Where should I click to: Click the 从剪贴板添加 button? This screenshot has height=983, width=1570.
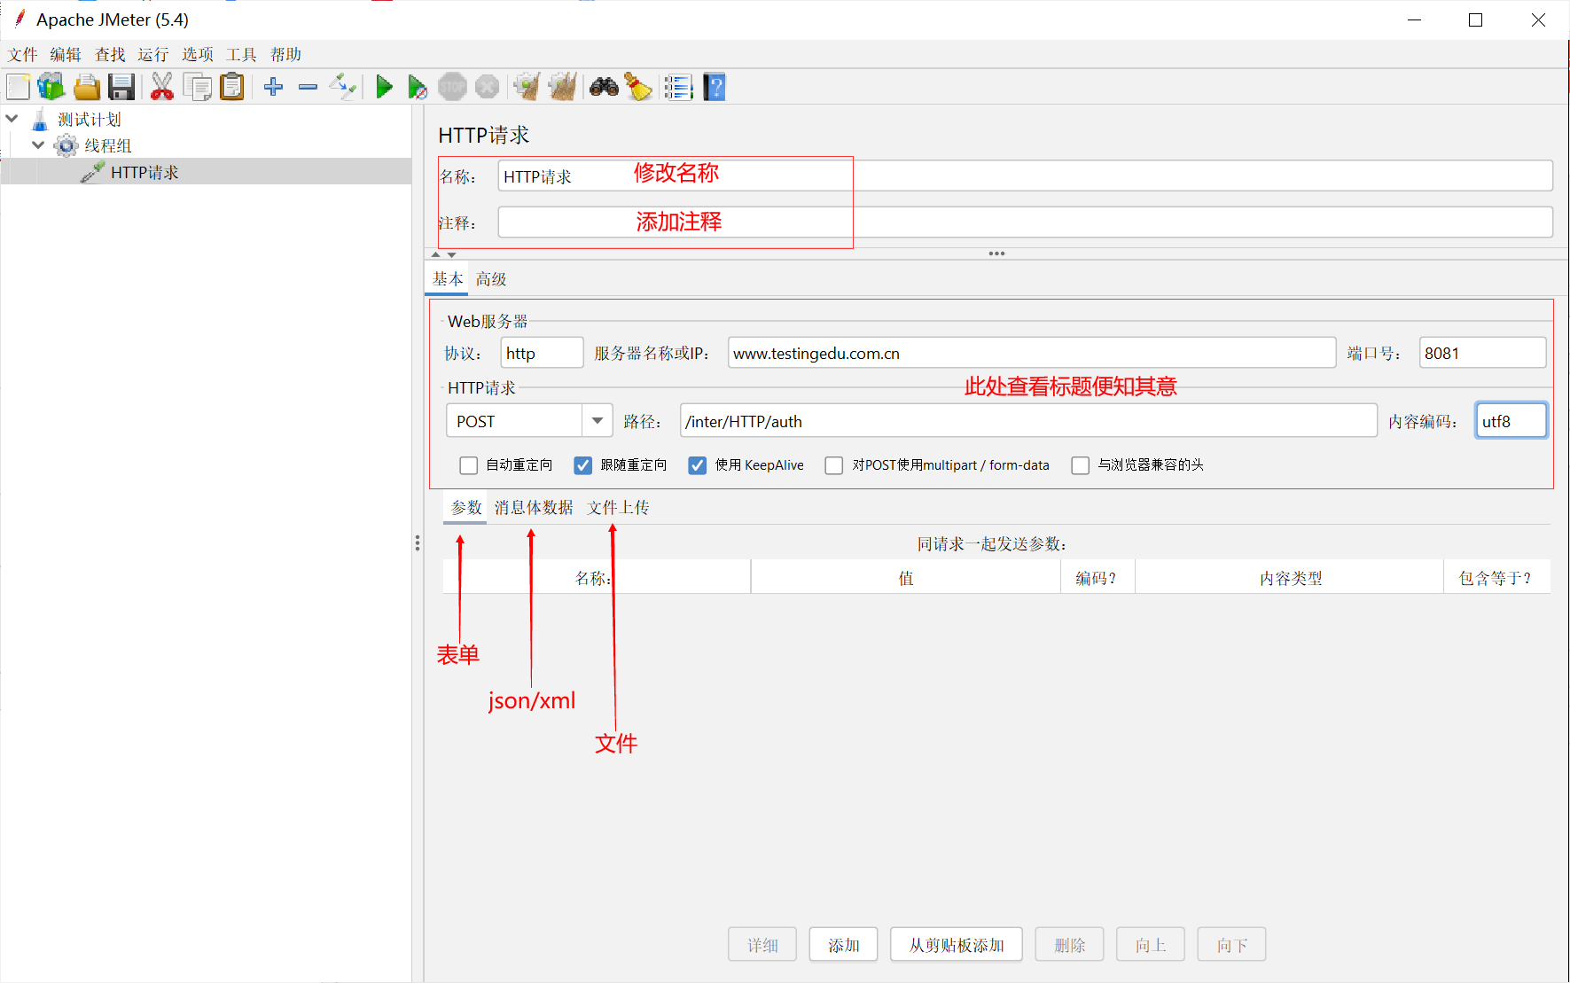pyautogui.click(x=957, y=945)
